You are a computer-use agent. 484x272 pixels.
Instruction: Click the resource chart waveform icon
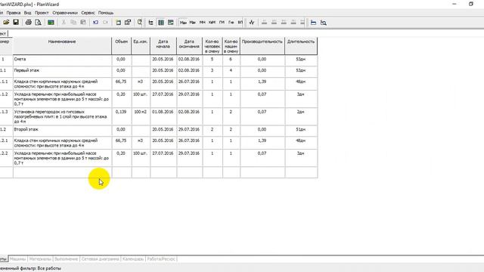click(252, 22)
